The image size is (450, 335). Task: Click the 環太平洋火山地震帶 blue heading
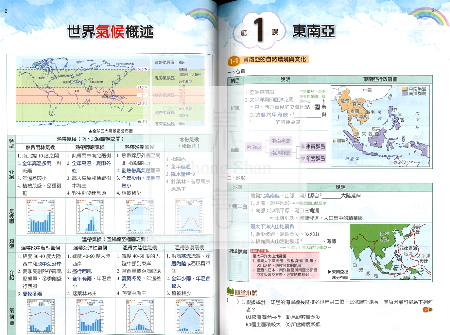(272, 226)
